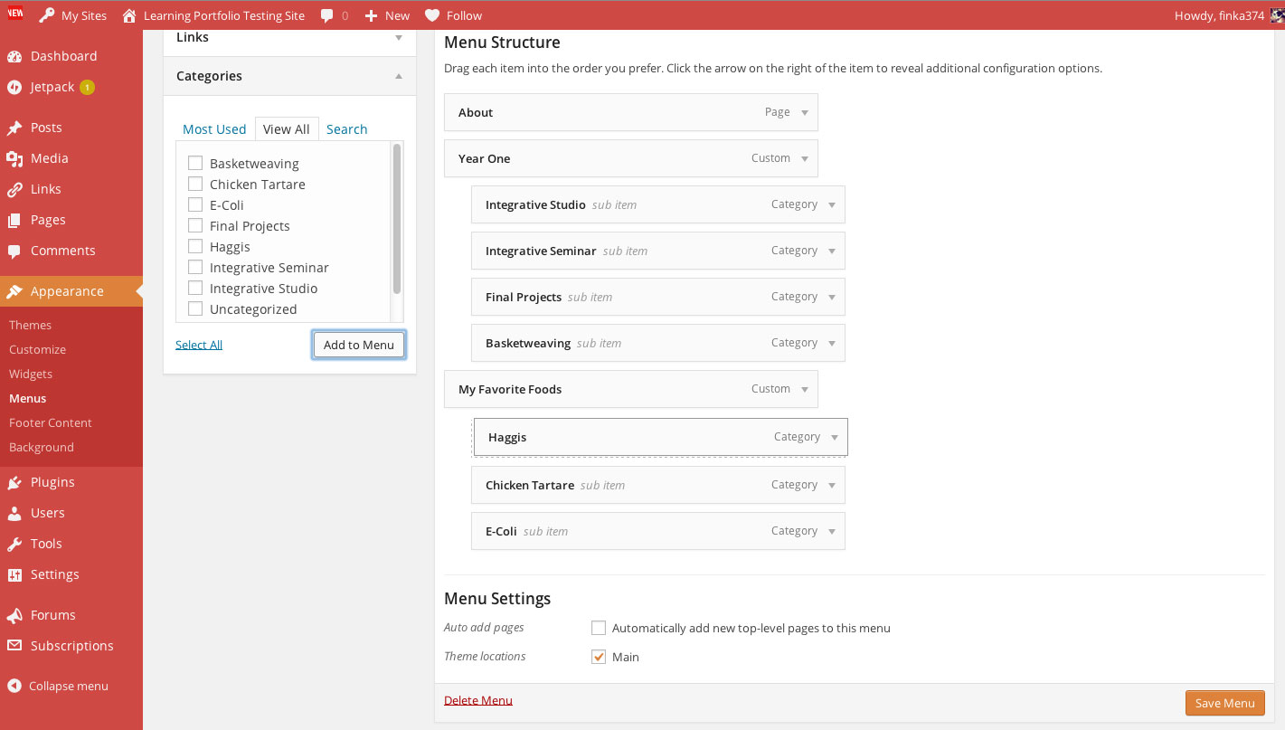
Task: Open Plugins using the plug icon
Action: [x=14, y=482]
